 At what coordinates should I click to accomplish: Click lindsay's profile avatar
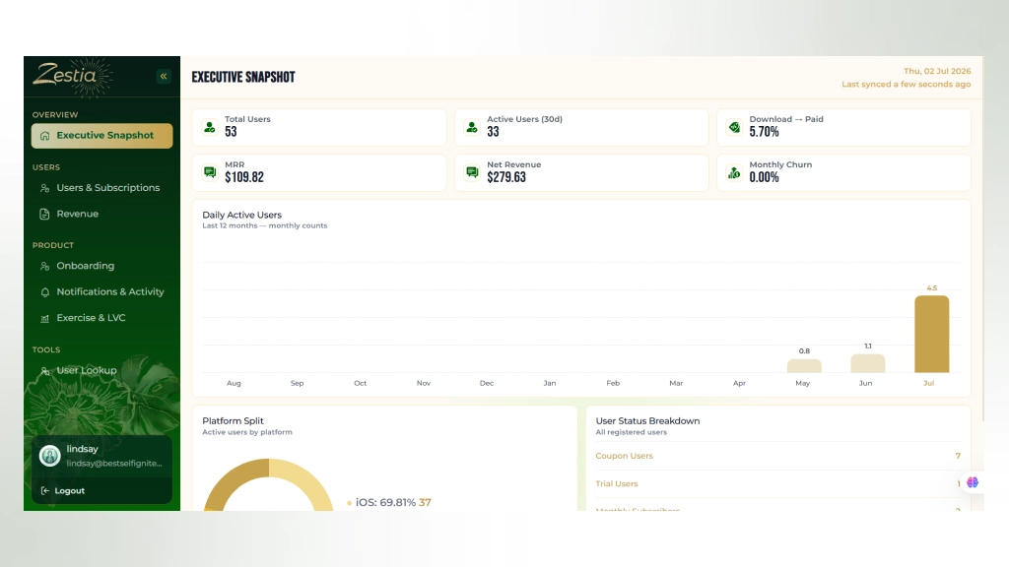coord(49,456)
